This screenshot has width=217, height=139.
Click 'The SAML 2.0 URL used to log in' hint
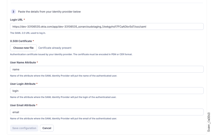pyautogui.click(x=28, y=33)
